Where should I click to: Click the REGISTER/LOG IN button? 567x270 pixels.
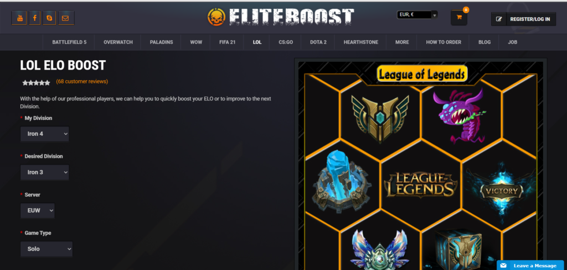pyautogui.click(x=523, y=19)
